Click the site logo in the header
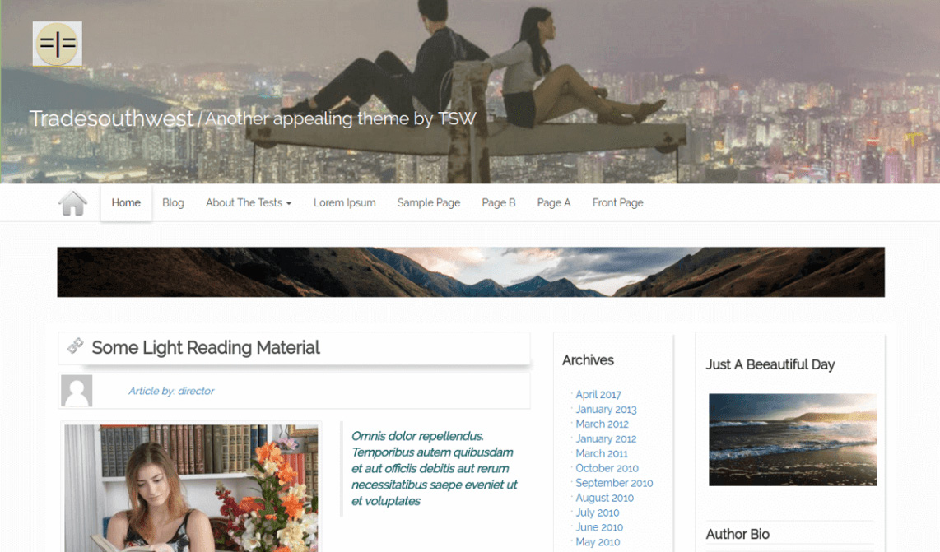940x552 pixels. [58, 44]
